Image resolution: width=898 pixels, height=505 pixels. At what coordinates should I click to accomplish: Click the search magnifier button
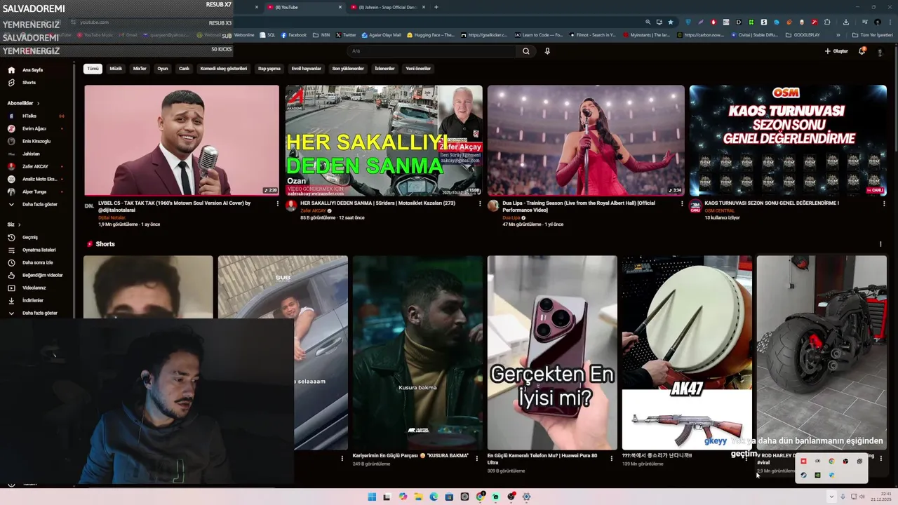point(525,51)
